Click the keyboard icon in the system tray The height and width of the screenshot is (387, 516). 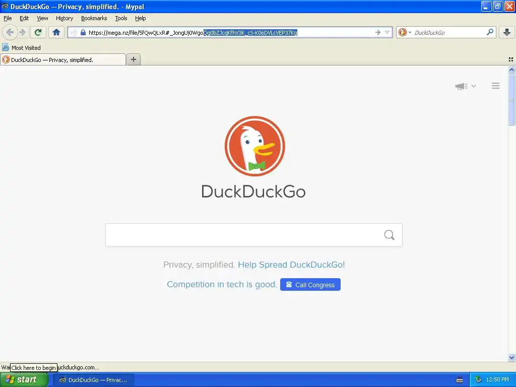click(x=460, y=380)
